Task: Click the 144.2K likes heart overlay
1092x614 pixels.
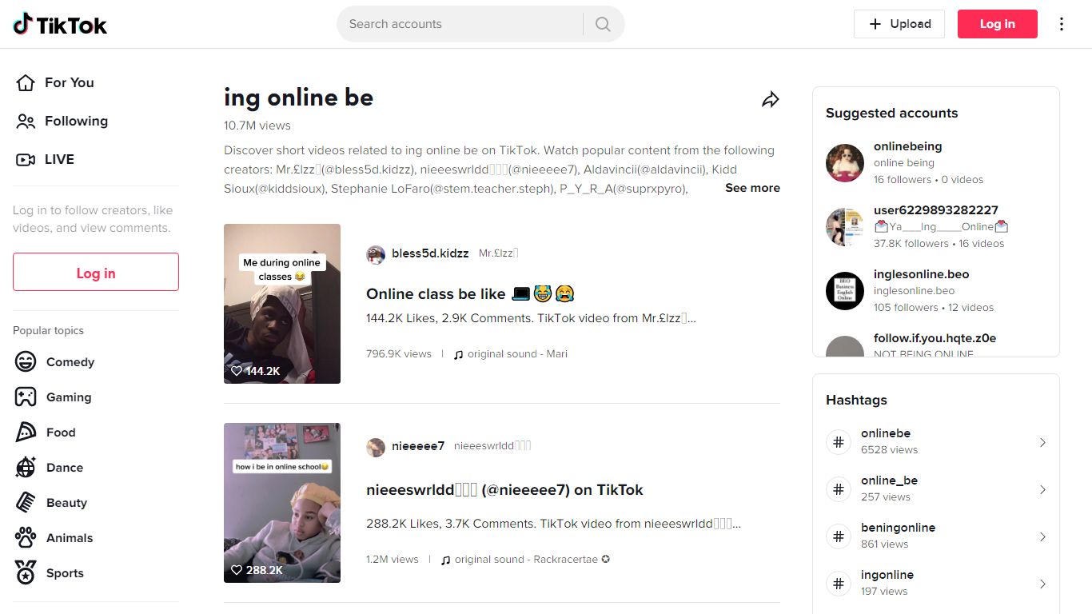Action: pyautogui.click(x=255, y=371)
